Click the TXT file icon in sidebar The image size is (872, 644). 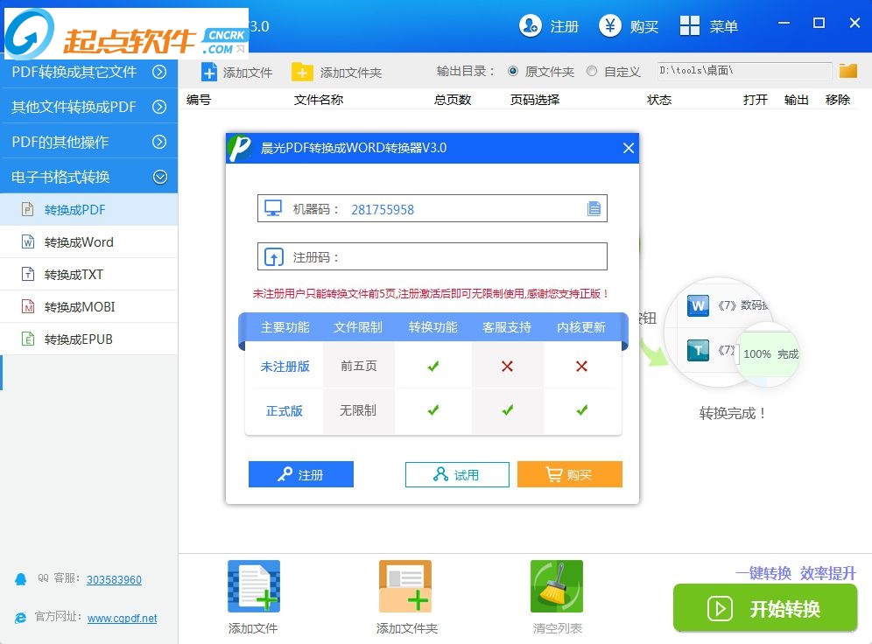coord(28,274)
